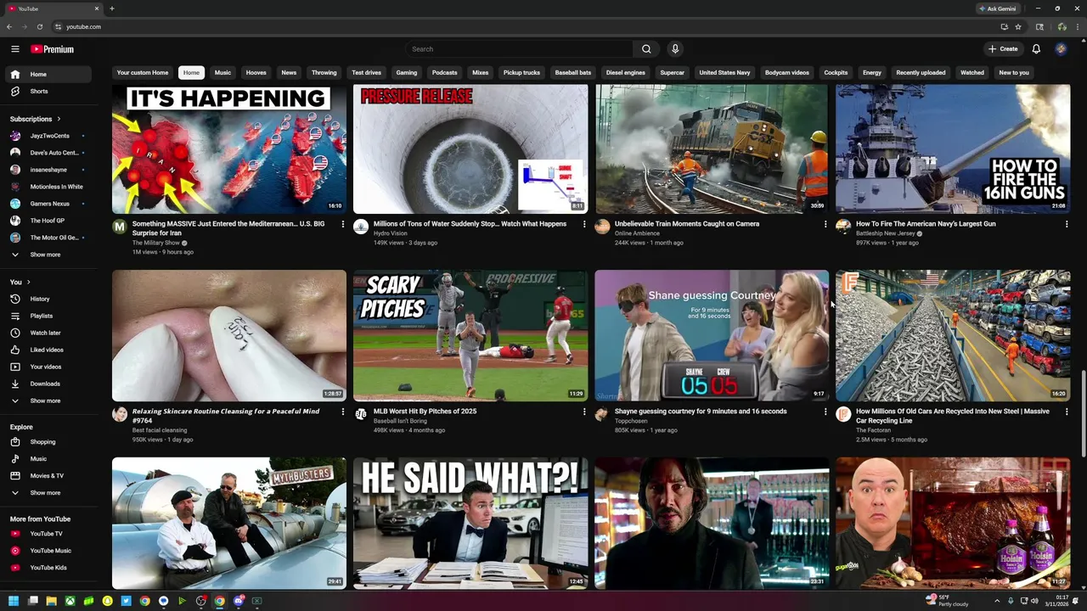The width and height of the screenshot is (1087, 611).
Task: Open YouTube TV in sidebar
Action: pos(48,534)
